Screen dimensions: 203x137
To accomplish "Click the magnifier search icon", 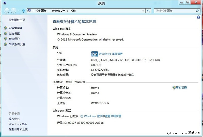I will [197, 11].
